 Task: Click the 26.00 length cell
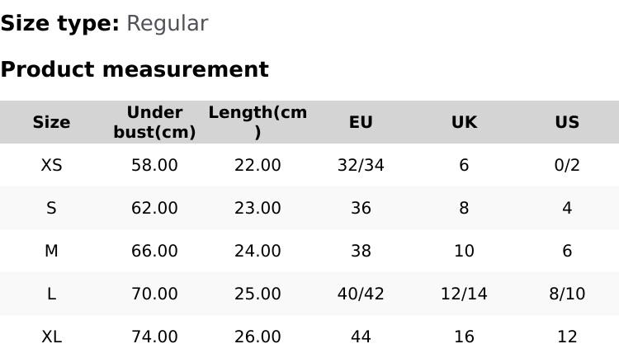tap(258, 337)
